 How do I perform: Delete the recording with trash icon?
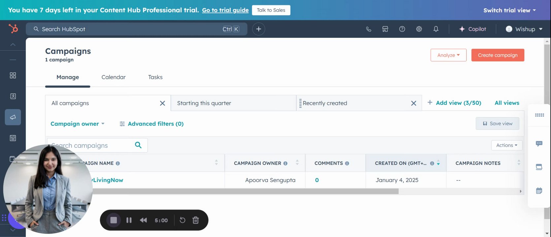[x=196, y=220]
